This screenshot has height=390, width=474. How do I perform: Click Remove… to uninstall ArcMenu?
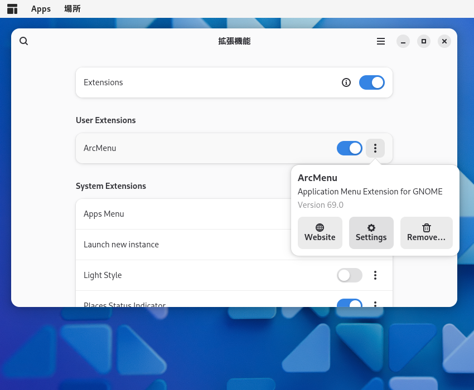426,233
